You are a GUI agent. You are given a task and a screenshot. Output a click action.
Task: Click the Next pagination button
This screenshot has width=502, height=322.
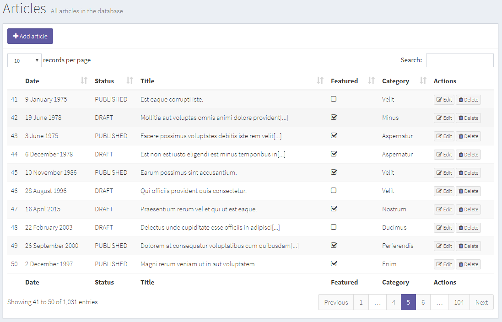pyautogui.click(x=481, y=302)
